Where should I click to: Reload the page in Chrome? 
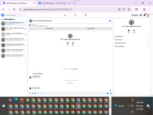pos(14,10)
